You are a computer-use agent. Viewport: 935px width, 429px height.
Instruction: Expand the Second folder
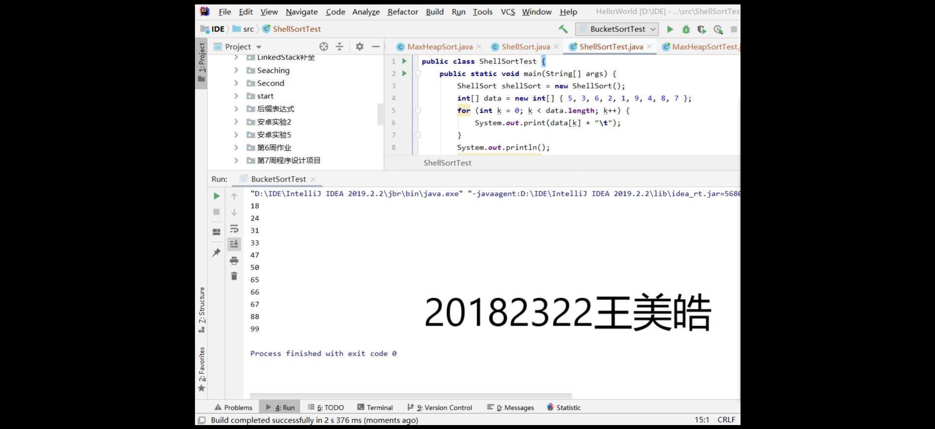pyautogui.click(x=236, y=83)
